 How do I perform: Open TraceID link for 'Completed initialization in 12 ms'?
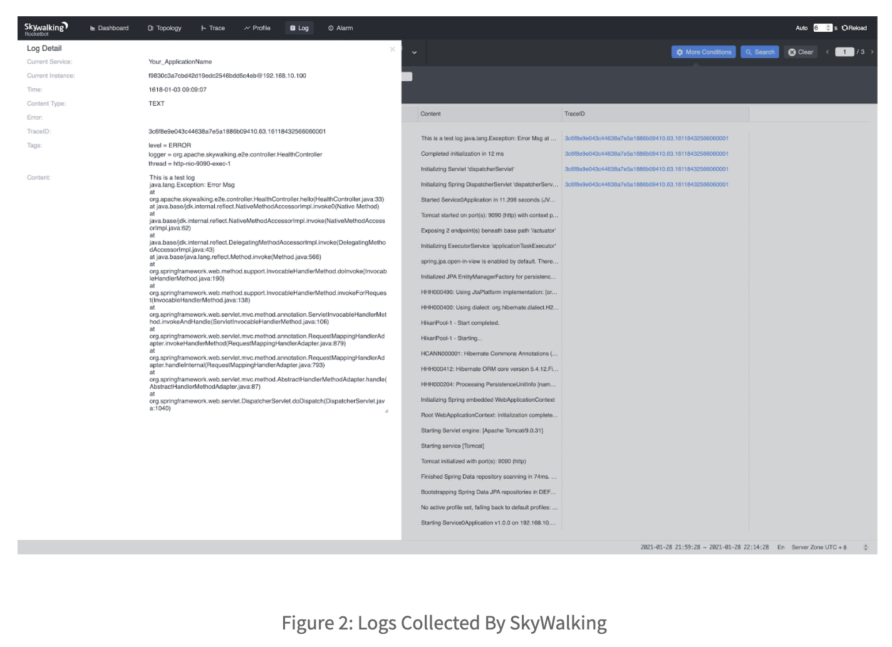[646, 154]
